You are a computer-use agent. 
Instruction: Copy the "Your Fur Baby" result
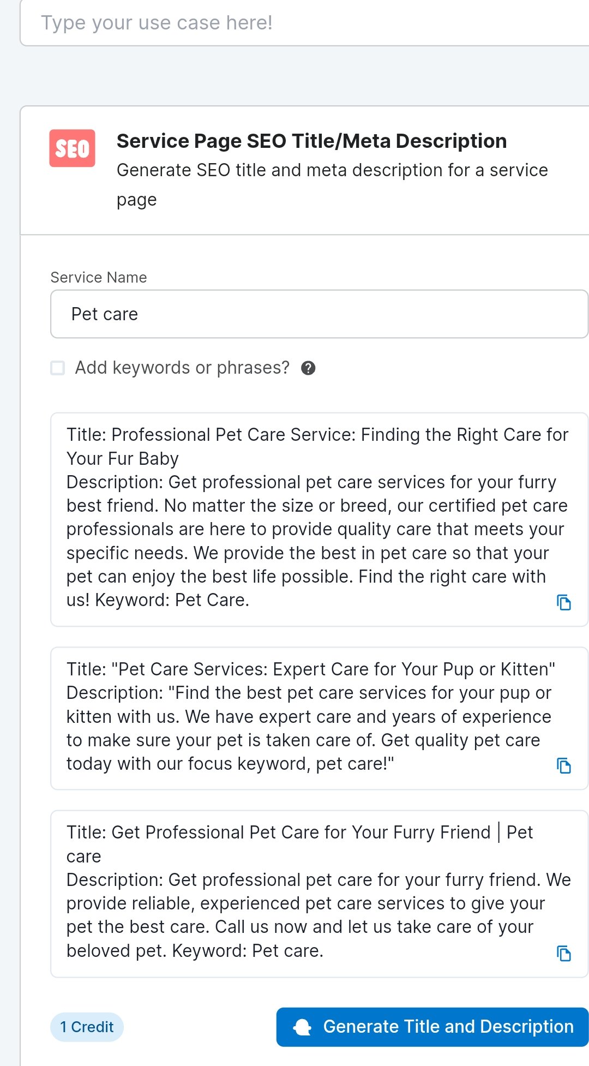click(563, 602)
